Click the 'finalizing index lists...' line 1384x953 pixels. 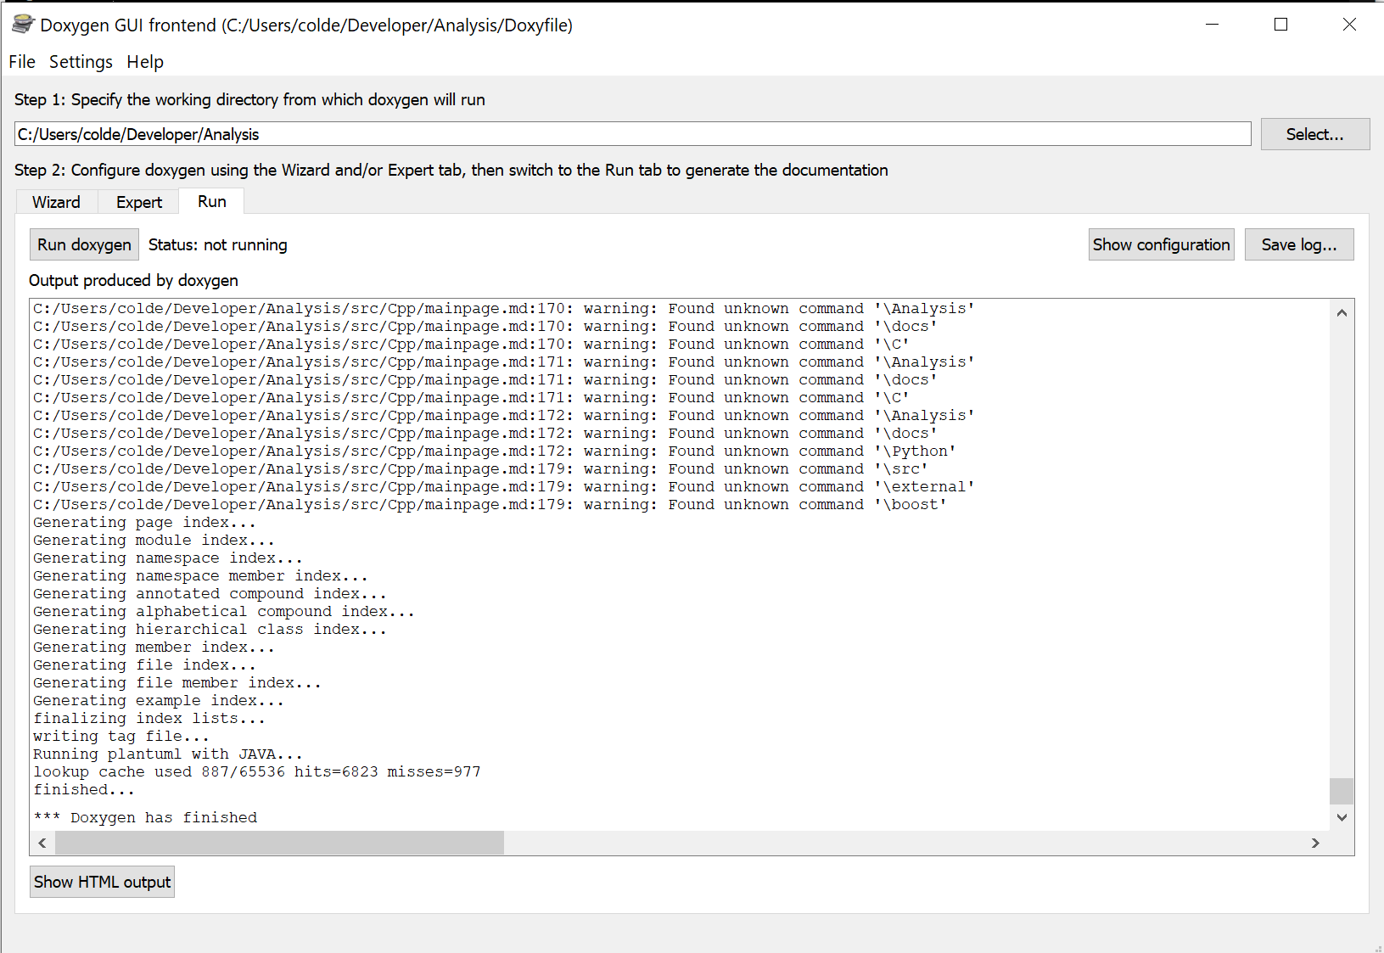[x=149, y=718]
